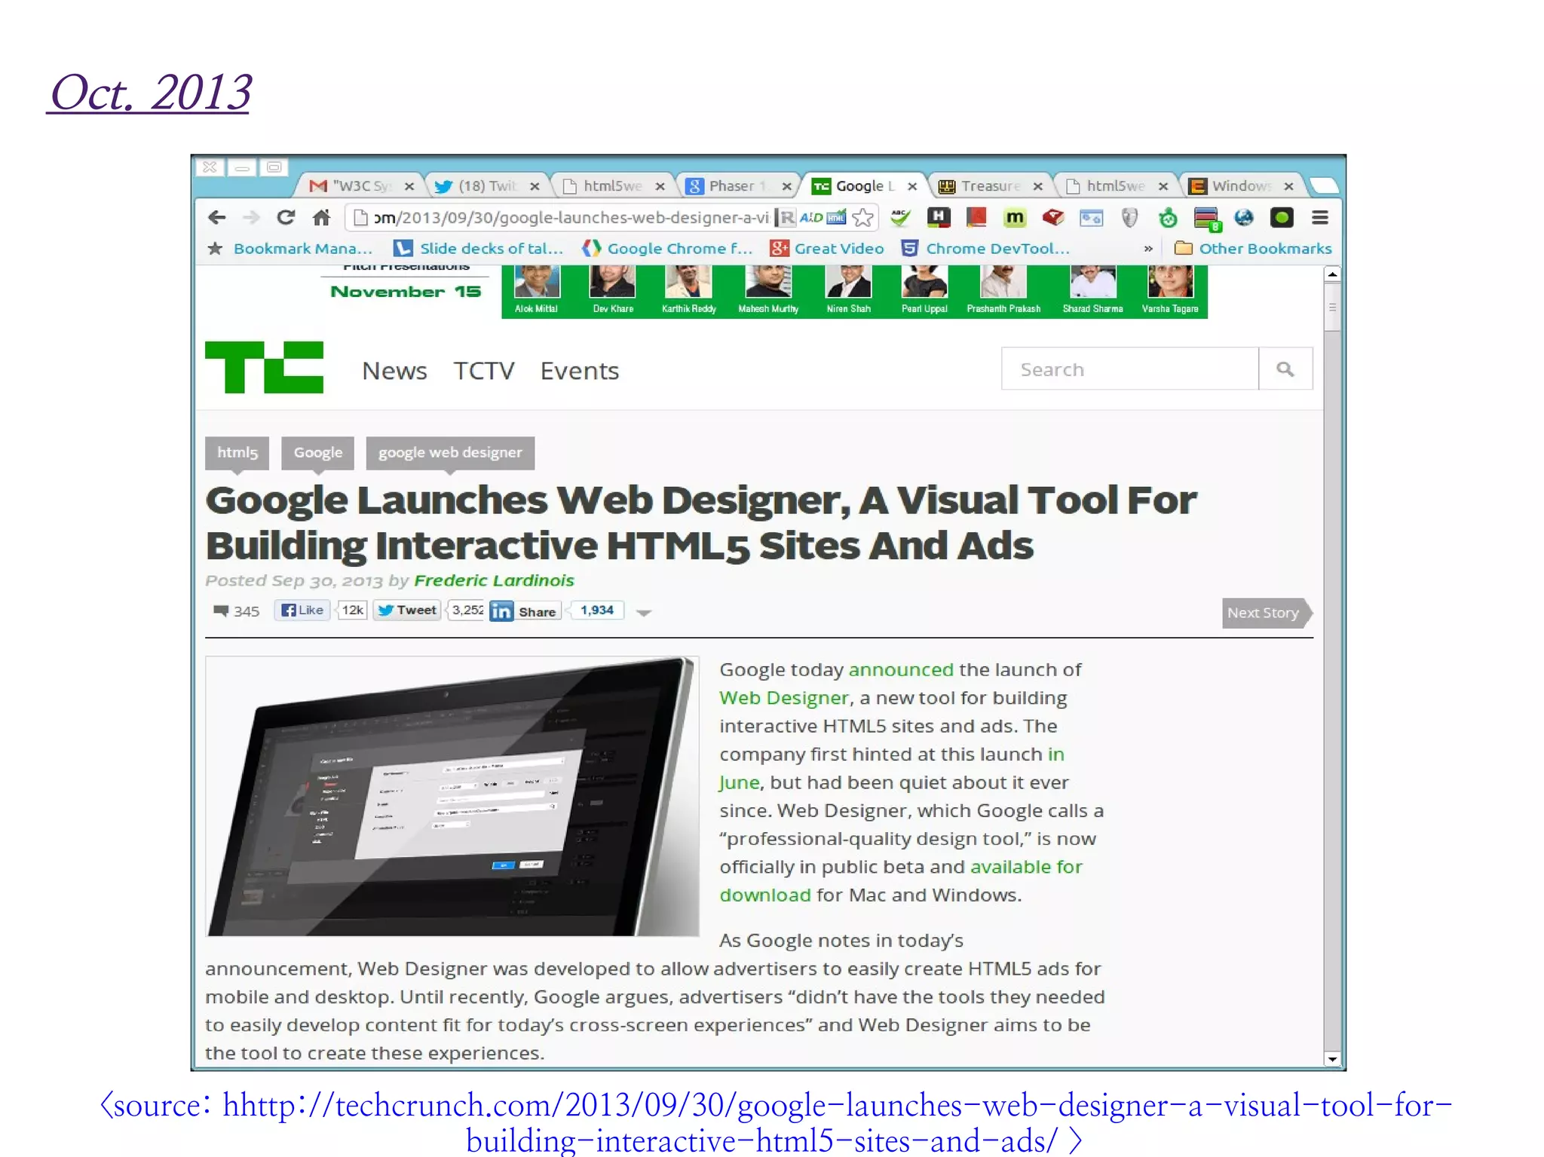Click the TechCrunch TC logo

(x=264, y=367)
